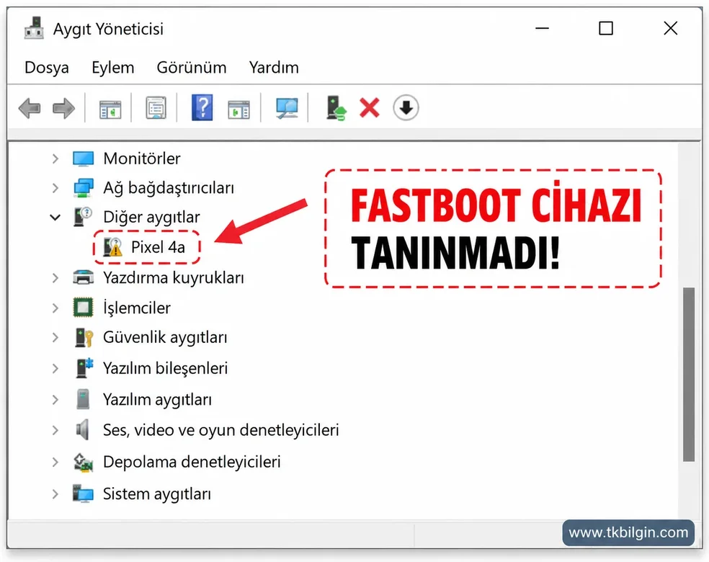The image size is (709, 562).
Task: Maximize the Aygıt Yöneticisi window
Action: pos(606,29)
